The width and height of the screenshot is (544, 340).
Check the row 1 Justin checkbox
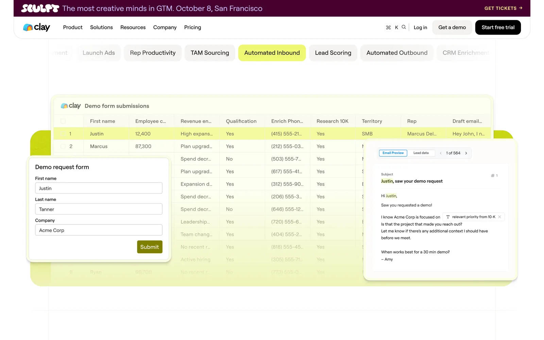click(x=63, y=134)
